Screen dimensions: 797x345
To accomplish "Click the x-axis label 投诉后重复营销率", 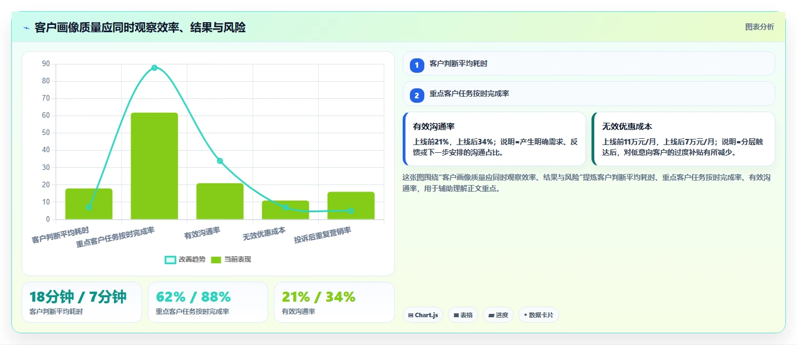I will (x=323, y=236).
